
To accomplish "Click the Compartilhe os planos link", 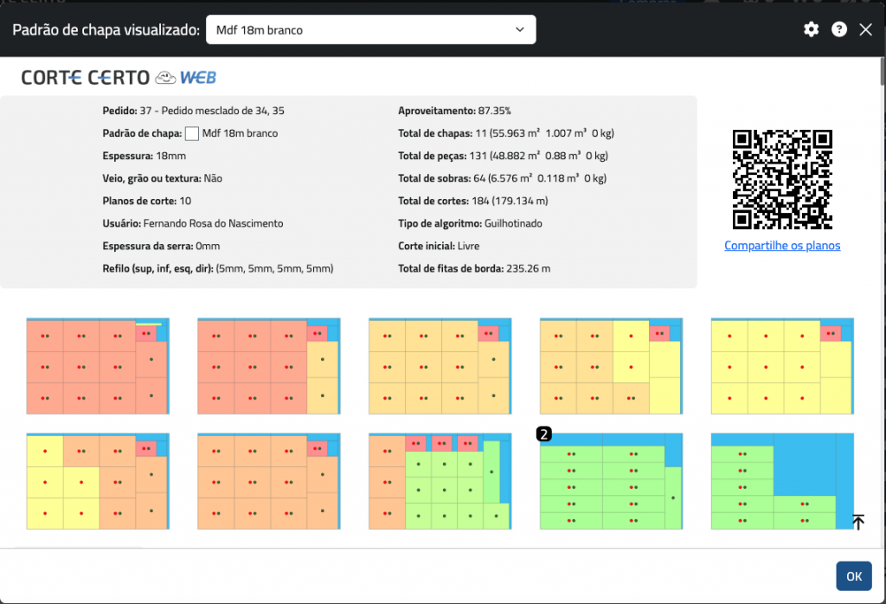I will coord(782,246).
